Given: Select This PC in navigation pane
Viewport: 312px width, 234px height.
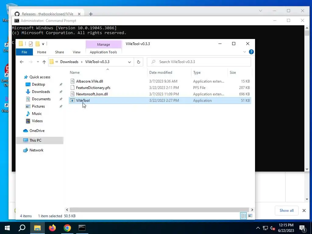Looking at the screenshot, I should pyautogui.click(x=40, y=140).
